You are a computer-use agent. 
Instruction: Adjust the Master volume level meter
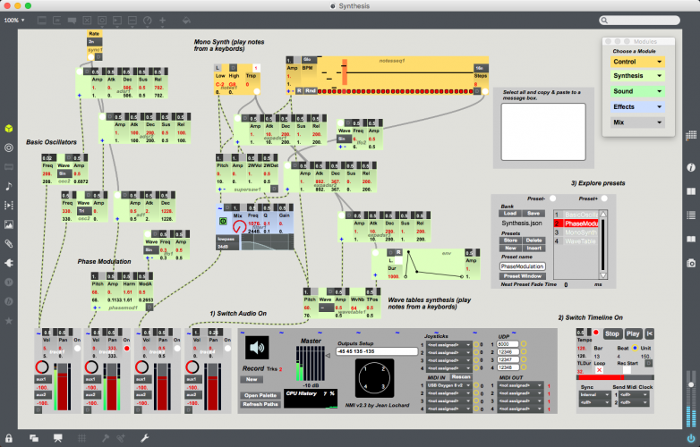click(310, 364)
